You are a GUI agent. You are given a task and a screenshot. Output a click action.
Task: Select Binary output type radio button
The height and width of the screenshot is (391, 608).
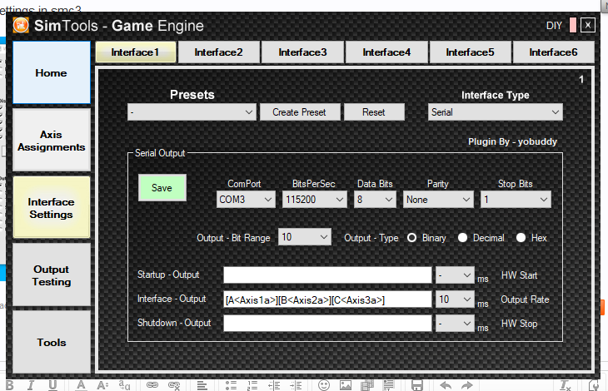411,238
